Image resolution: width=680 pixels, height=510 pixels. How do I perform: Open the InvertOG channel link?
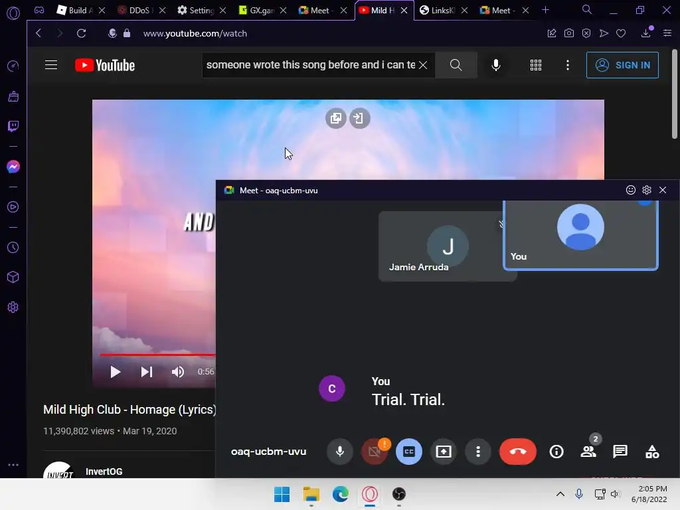coord(104,471)
